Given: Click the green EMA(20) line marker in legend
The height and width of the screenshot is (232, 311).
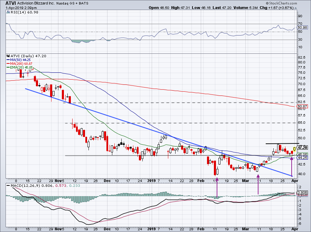Looking at the screenshot, I should pos(8,68).
